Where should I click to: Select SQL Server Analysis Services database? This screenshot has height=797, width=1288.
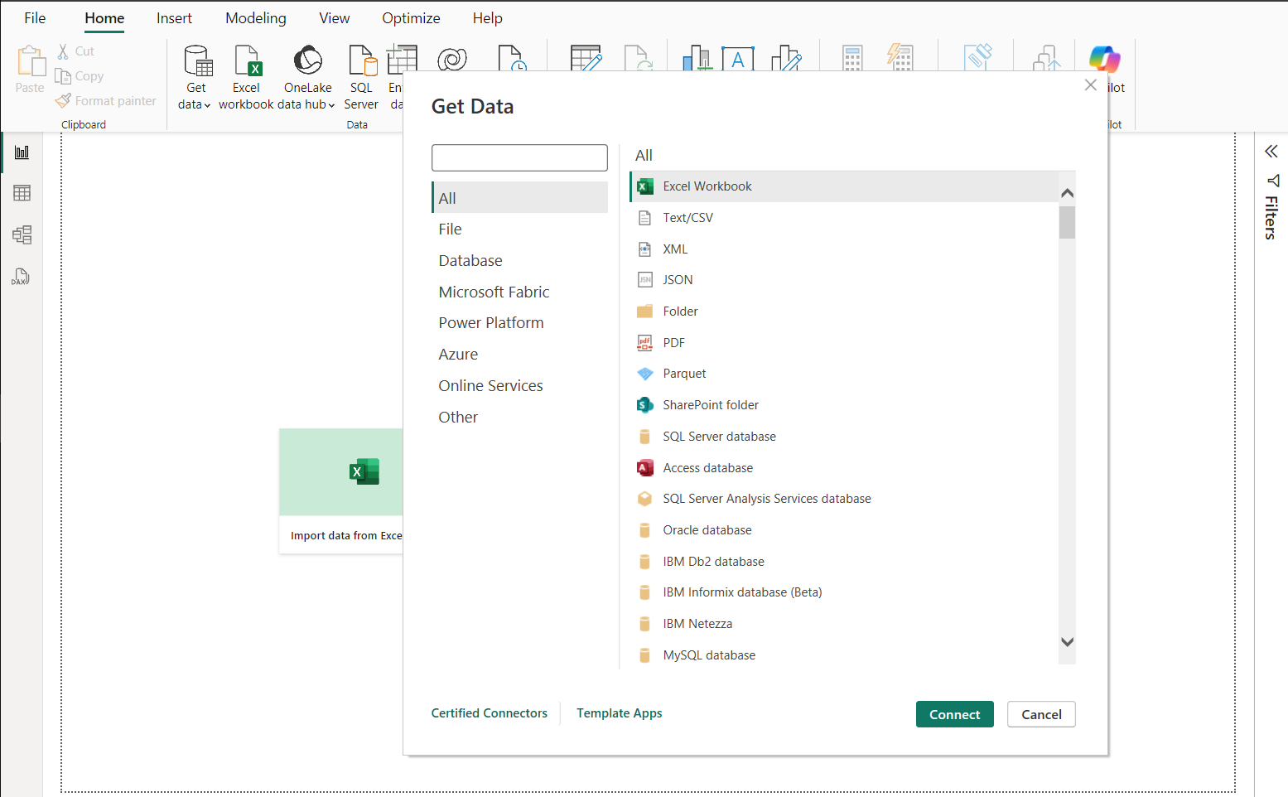(x=844, y=499)
